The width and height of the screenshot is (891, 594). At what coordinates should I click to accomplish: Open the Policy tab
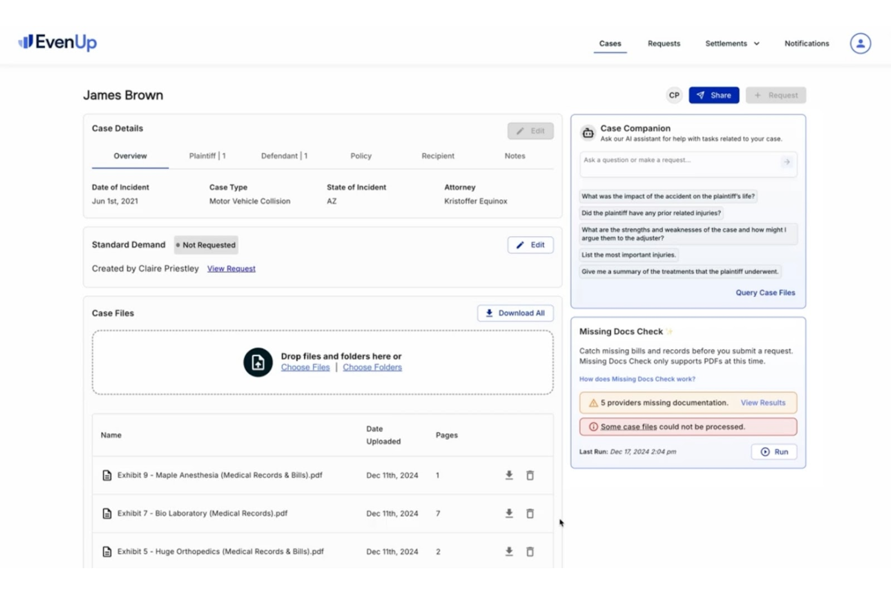[x=361, y=156]
